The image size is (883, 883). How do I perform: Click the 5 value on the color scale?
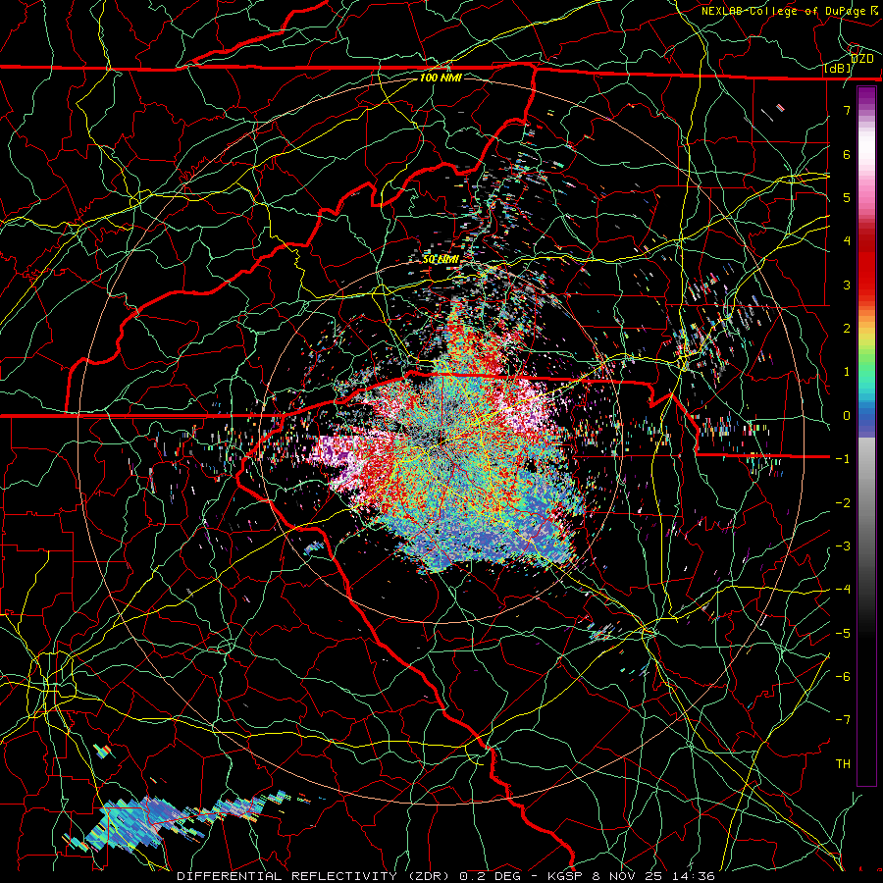click(847, 197)
